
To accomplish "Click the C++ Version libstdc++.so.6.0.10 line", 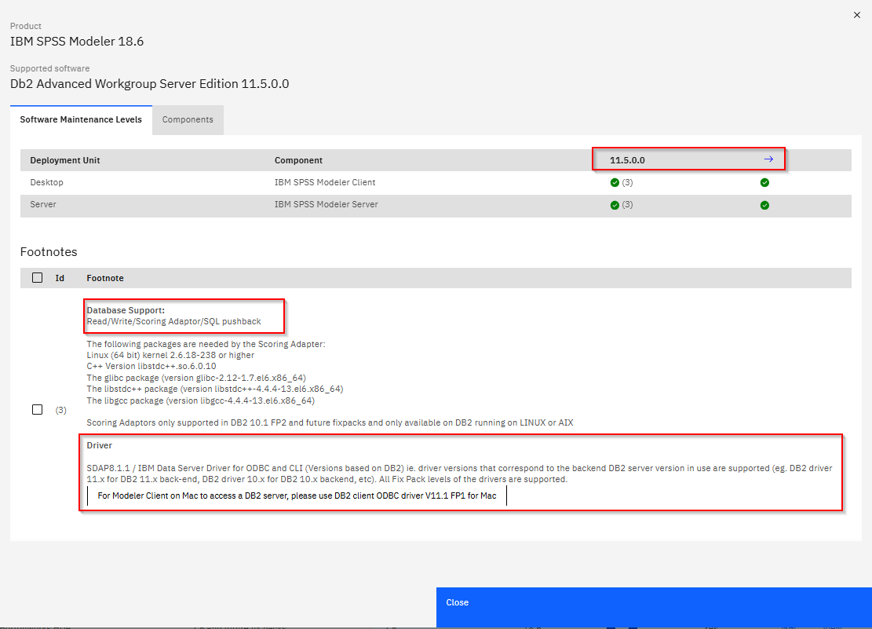I will tap(151, 366).
